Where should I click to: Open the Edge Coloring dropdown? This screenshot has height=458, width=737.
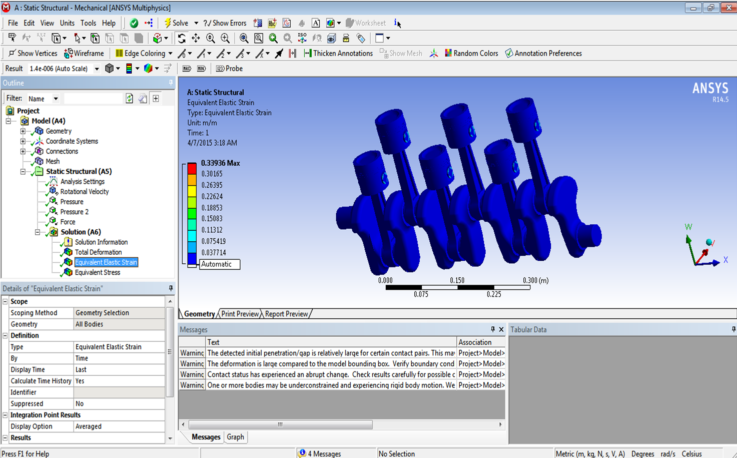(170, 53)
